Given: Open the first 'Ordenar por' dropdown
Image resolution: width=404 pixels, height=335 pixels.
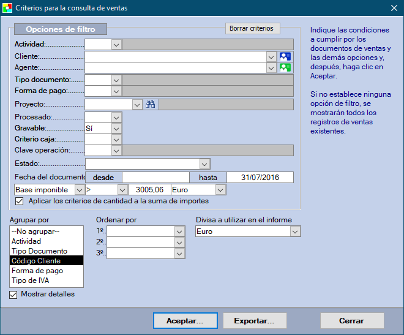Looking at the screenshot, I should [x=179, y=231].
